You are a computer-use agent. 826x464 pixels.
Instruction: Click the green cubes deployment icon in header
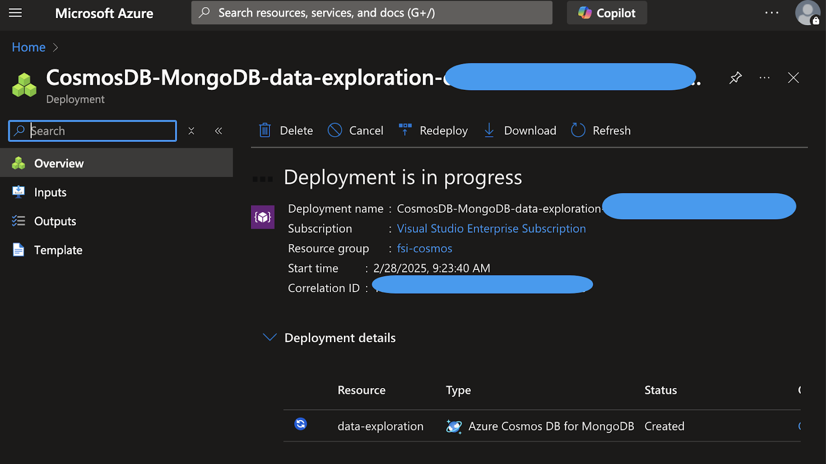[x=24, y=85]
